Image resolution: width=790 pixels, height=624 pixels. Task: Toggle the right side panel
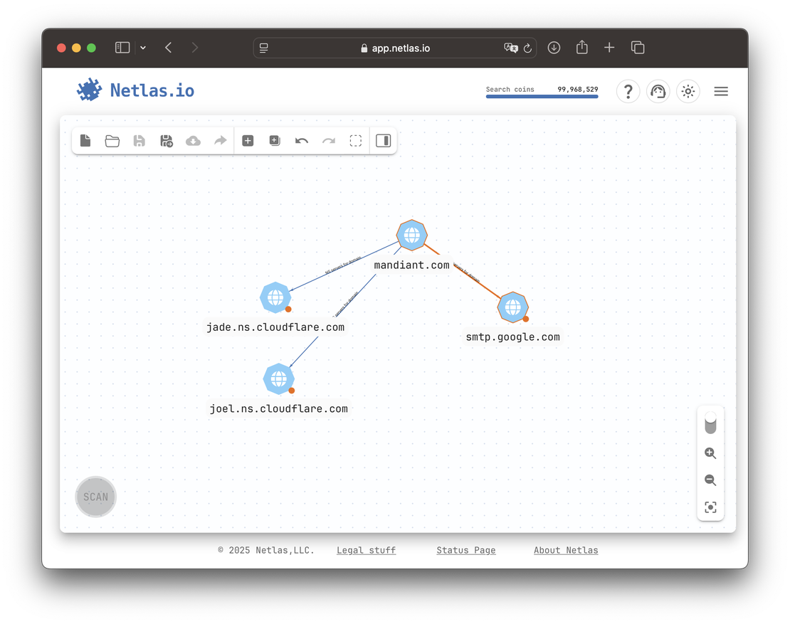(x=383, y=140)
